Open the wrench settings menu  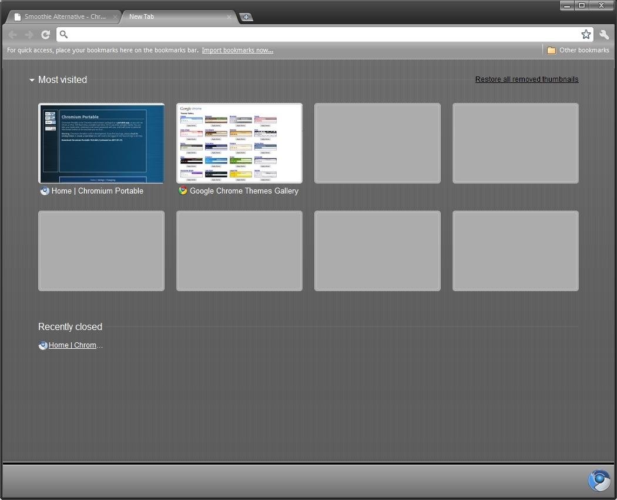(604, 35)
